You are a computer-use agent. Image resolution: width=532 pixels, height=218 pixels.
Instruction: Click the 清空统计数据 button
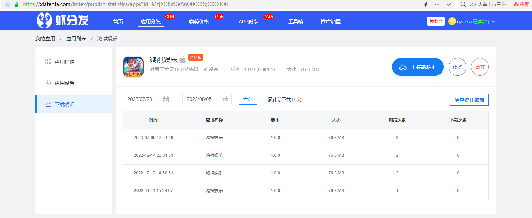(469, 100)
